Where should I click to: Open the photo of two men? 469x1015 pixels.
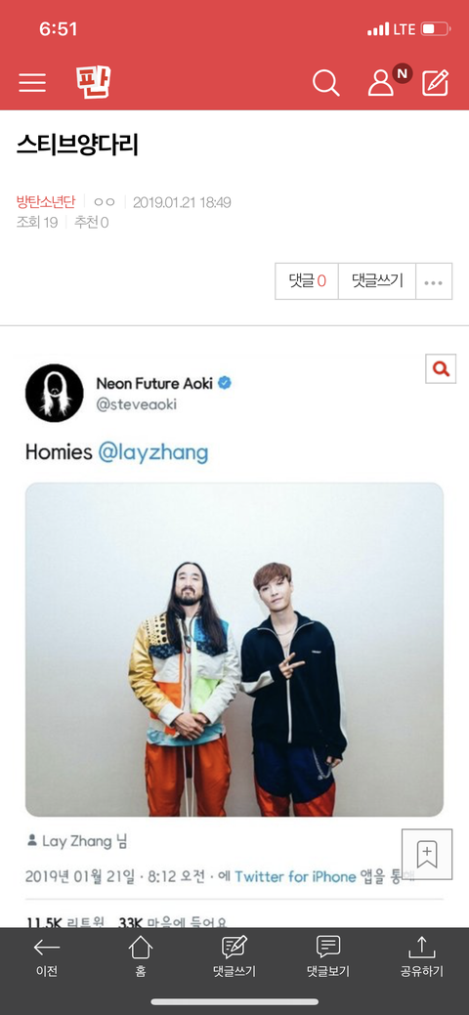tap(234, 650)
